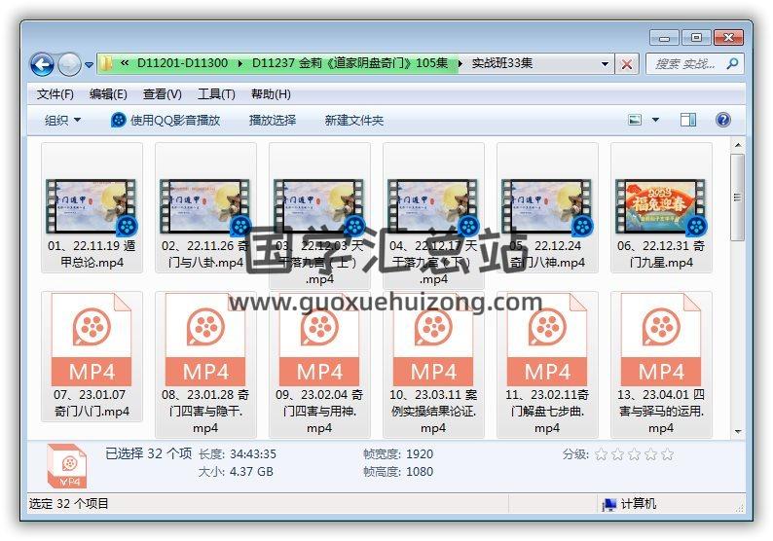Click the help question mark icon
The height and width of the screenshot is (541, 773).
pyautogui.click(x=722, y=120)
